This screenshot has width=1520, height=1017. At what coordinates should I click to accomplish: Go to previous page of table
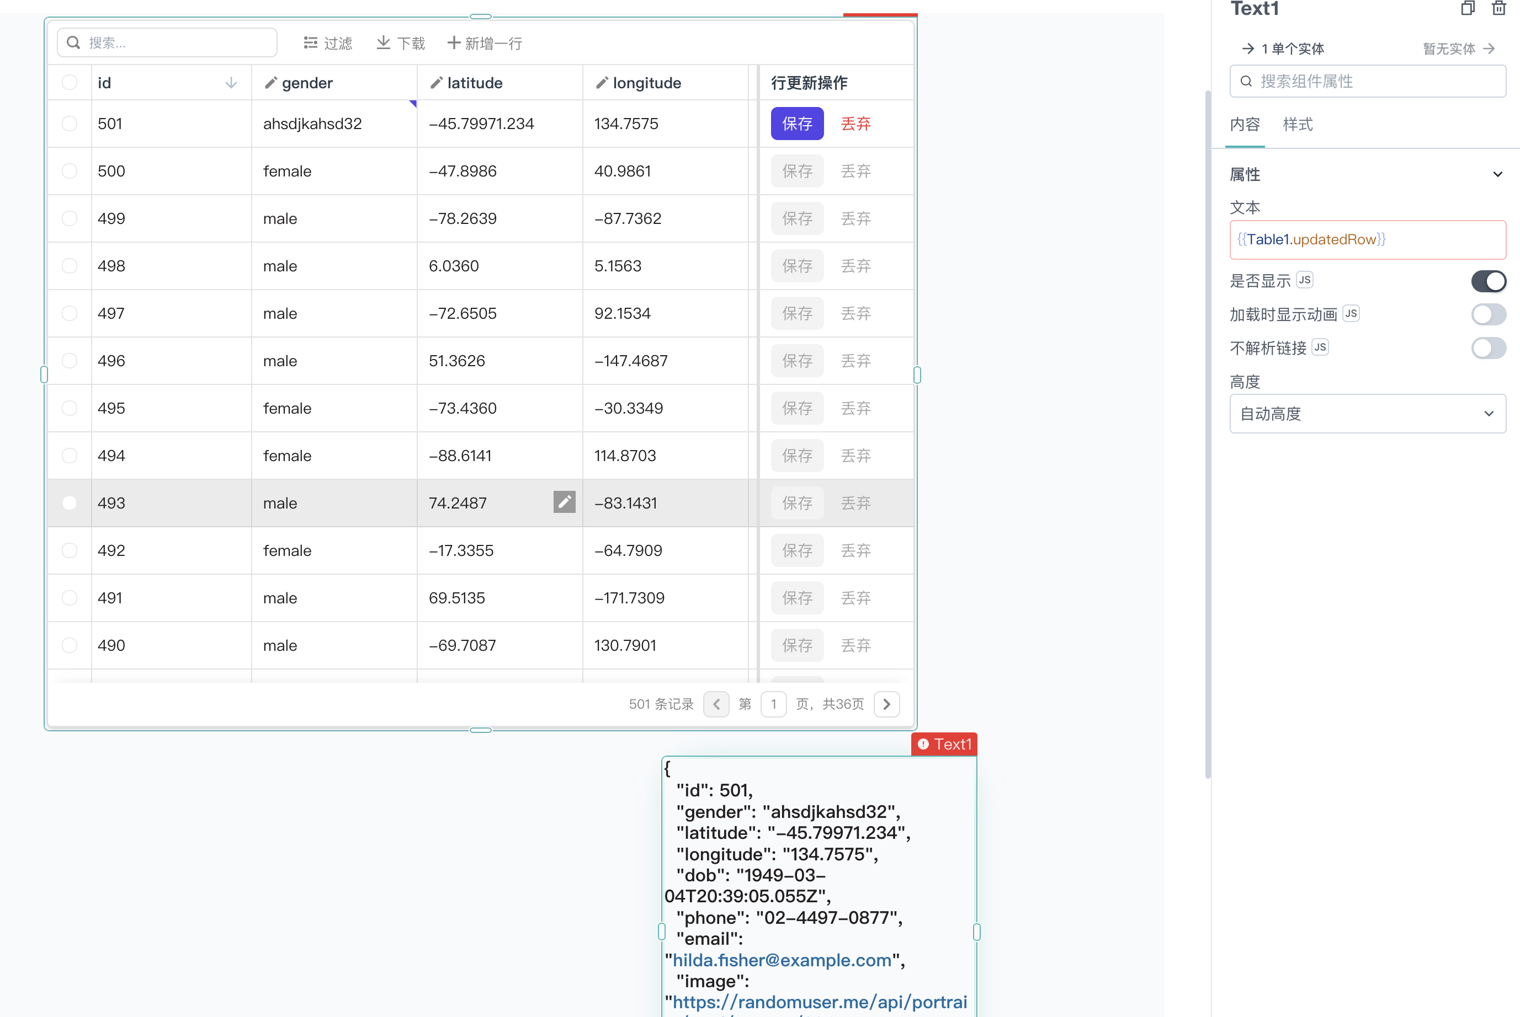pyautogui.click(x=716, y=704)
